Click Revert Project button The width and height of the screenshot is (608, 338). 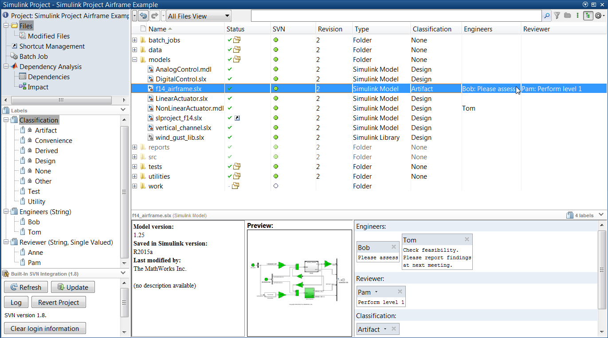click(59, 302)
